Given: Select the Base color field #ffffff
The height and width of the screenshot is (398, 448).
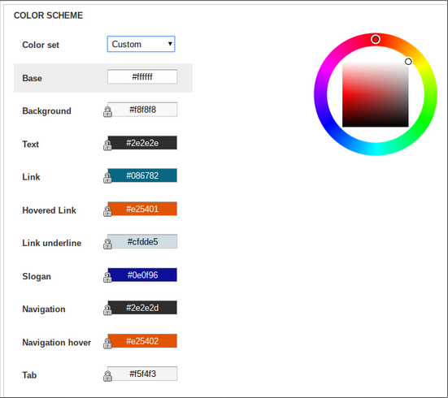Looking at the screenshot, I should coord(142,76).
